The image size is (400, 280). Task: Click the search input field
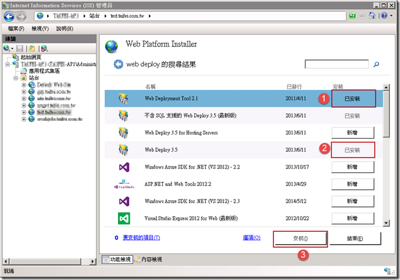click(337, 64)
